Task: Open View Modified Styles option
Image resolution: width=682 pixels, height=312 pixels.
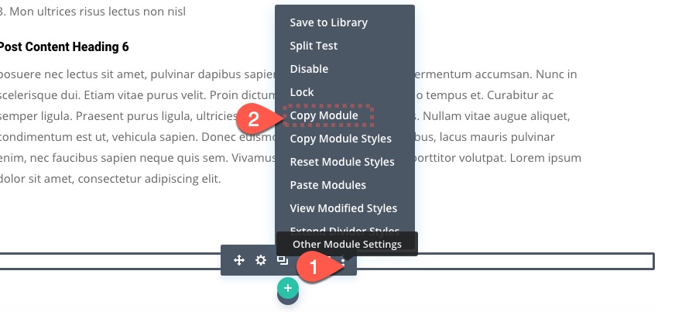Action: pyautogui.click(x=343, y=208)
